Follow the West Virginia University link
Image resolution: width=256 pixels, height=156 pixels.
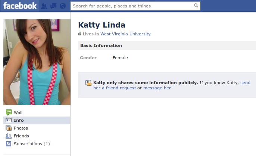[125, 34]
